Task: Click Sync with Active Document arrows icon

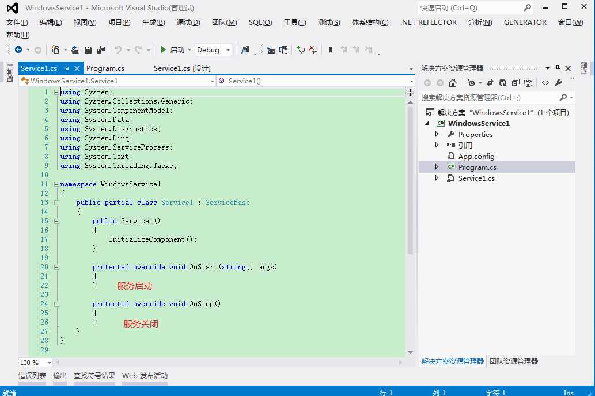Action: [490, 83]
